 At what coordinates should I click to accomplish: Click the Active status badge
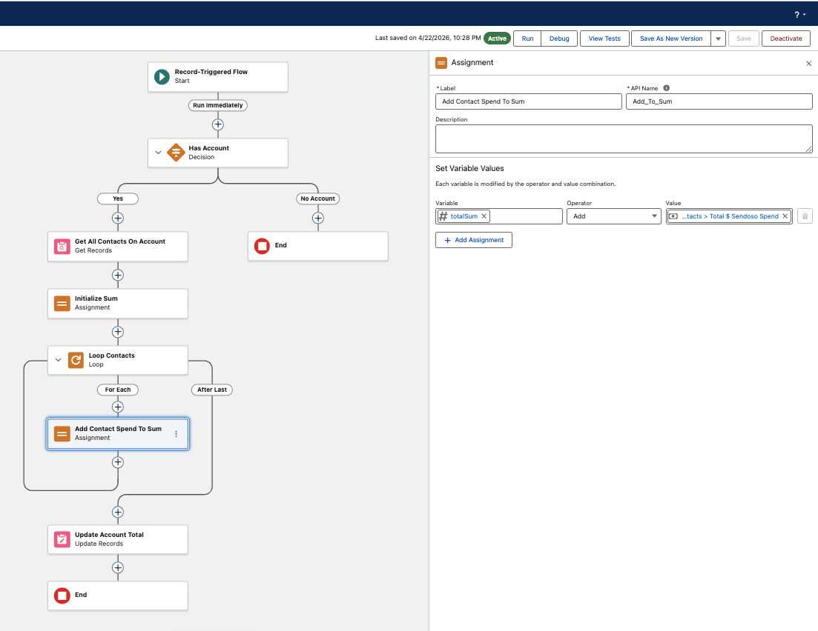tap(497, 39)
